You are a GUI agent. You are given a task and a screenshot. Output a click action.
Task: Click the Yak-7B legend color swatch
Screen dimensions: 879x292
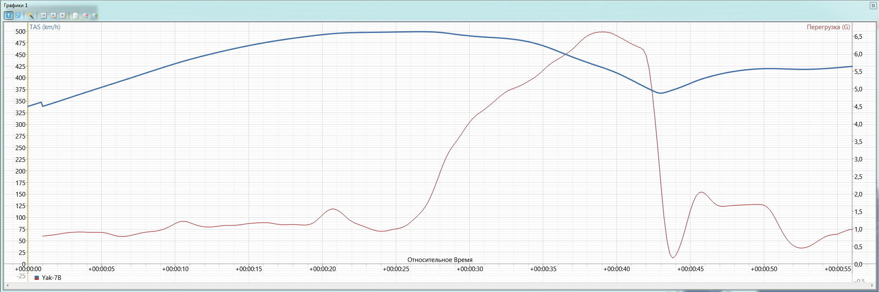[x=37, y=278]
